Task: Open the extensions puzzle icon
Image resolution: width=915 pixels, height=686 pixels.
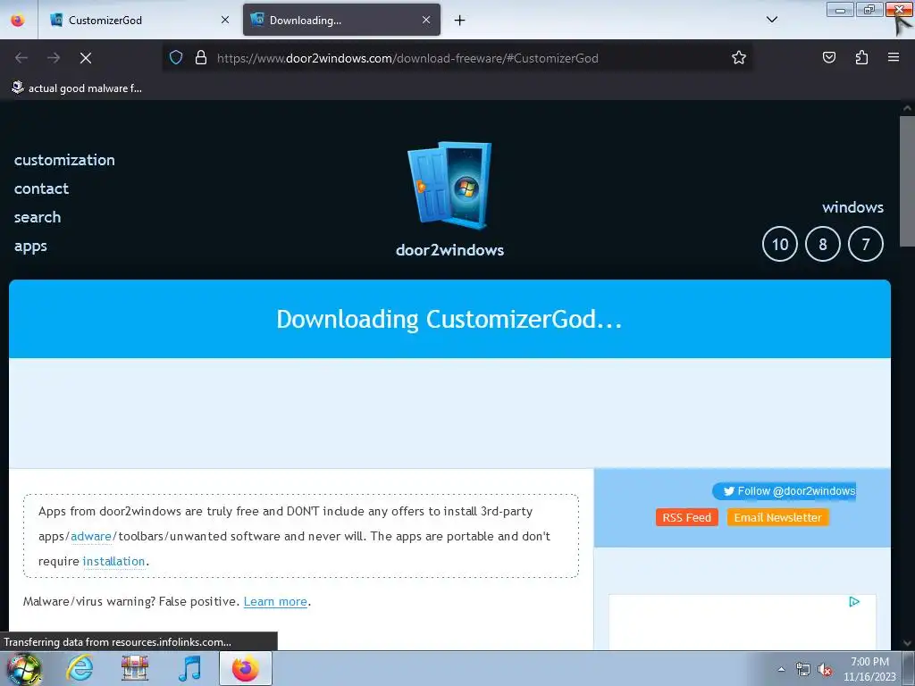Action: (861, 57)
